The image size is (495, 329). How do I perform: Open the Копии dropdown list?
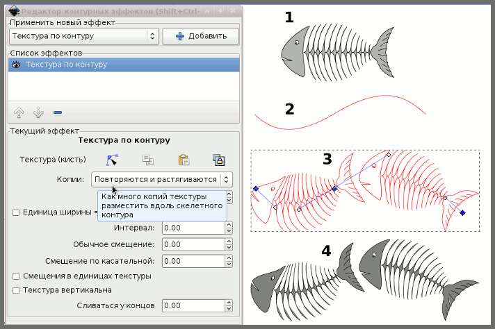(x=161, y=179)
